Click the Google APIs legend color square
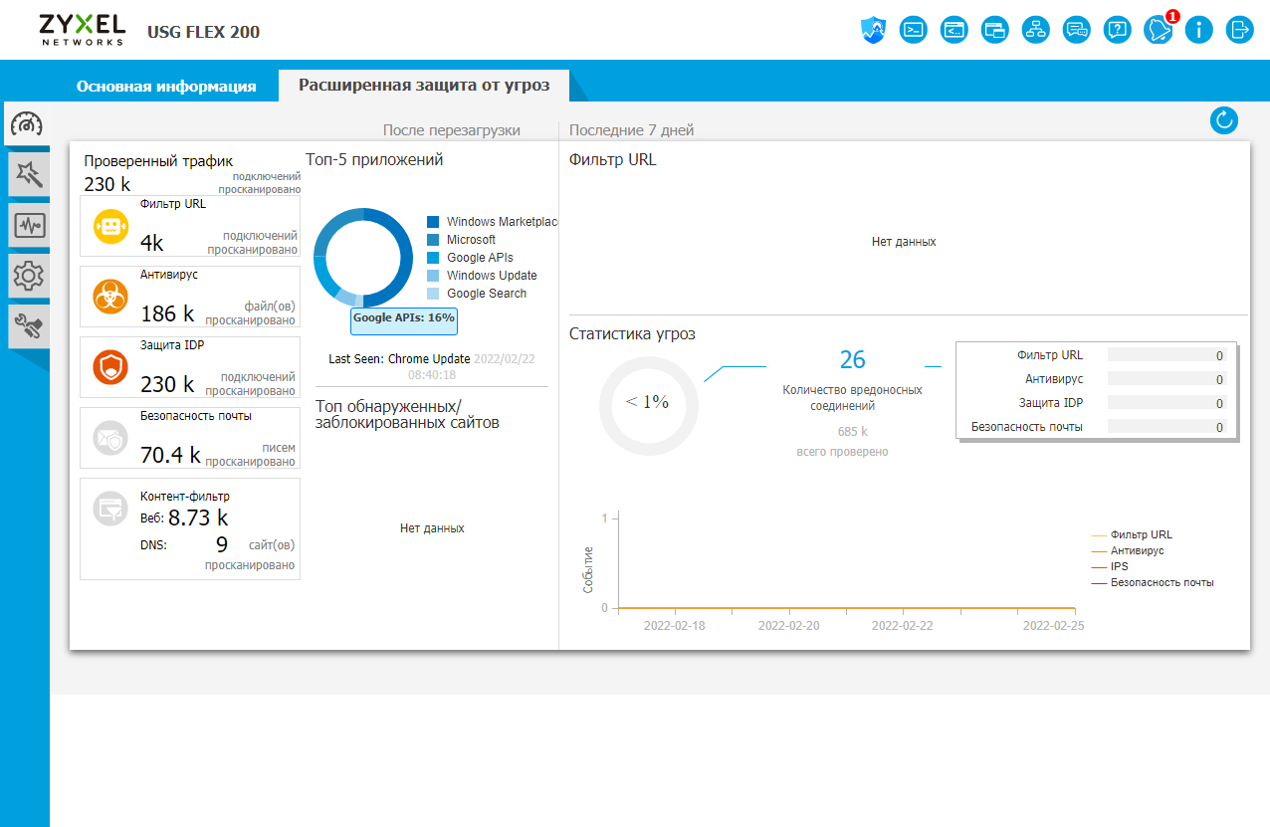The height and width of the screenshot is (827, 1270). point(433,258)
